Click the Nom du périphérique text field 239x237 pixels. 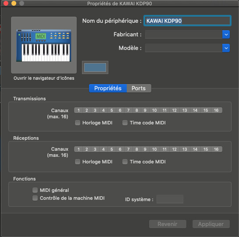[187, 21]
